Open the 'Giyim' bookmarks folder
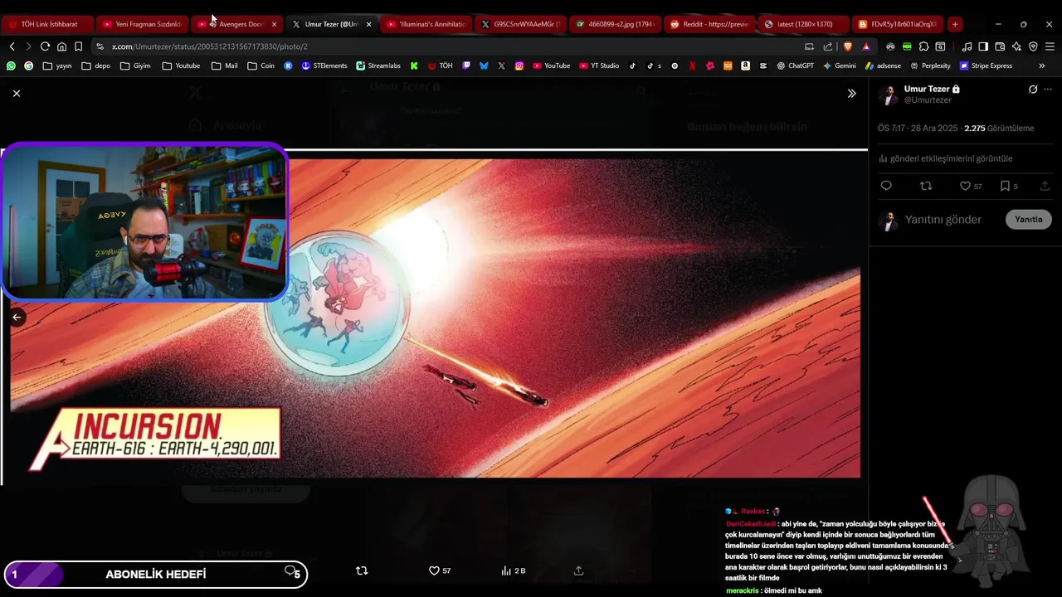 [x=135, y=66]
